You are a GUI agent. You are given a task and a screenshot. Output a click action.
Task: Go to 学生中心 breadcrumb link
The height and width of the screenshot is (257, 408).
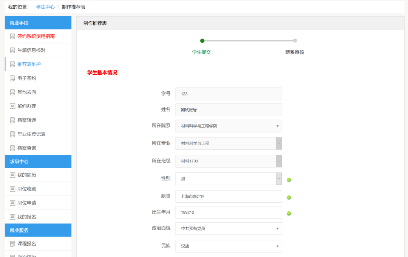tap(45, 7)
